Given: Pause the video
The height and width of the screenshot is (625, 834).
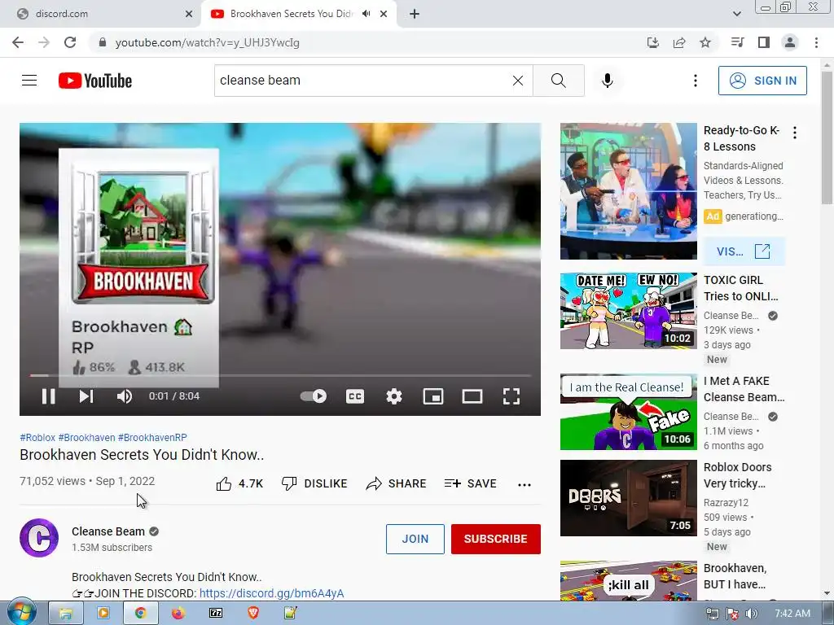Looking at the screenshot, I should pos(48,396).
